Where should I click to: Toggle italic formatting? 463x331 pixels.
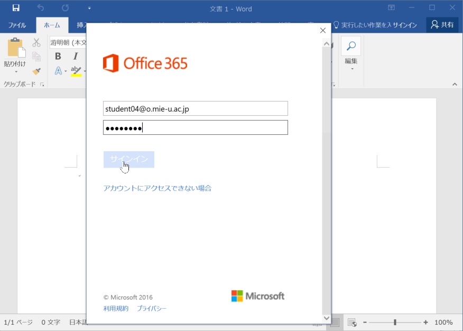pos(75,56)
